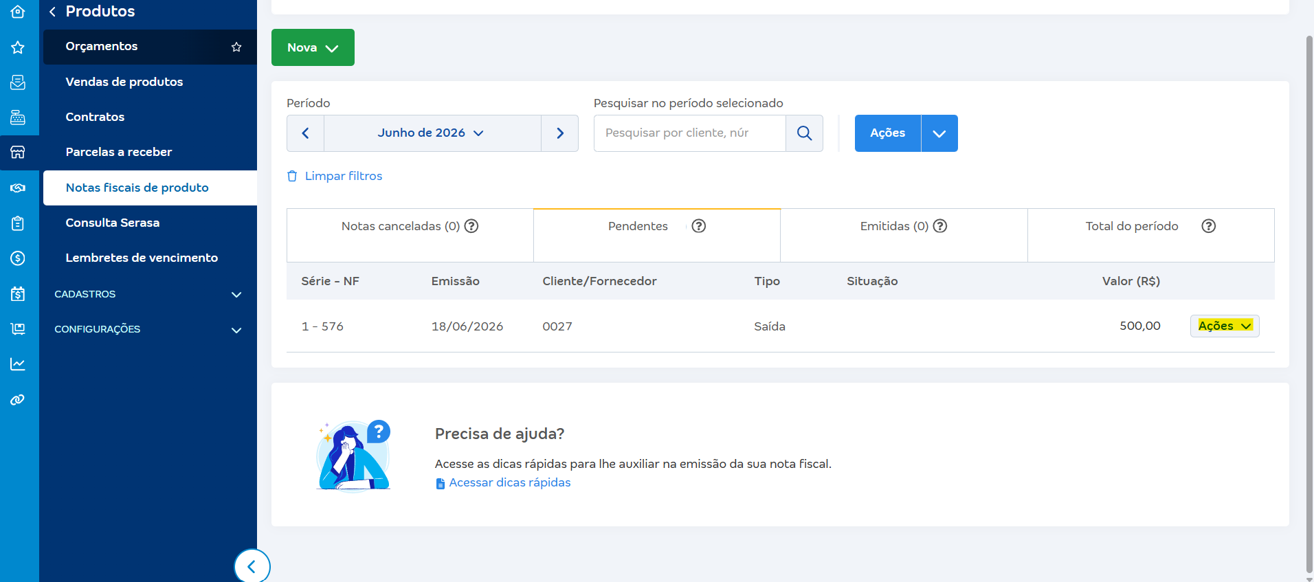The height and width of the screenshot is (582, 1314).
Task: Open the Nova dropdown button
Action: pyautogui.click(x=313, y=47)
